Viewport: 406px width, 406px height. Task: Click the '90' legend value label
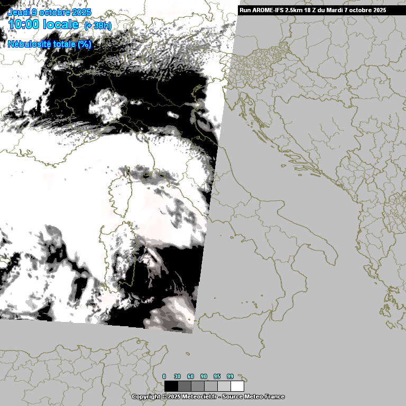tap(204, 376)
